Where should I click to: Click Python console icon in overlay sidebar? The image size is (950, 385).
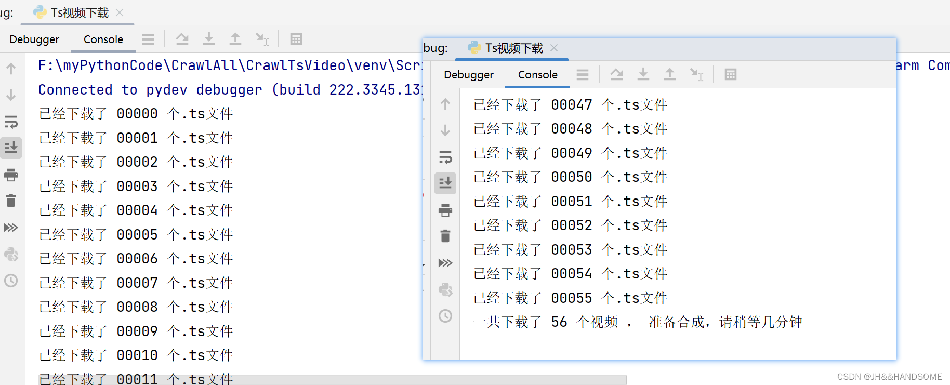[445, 289]
